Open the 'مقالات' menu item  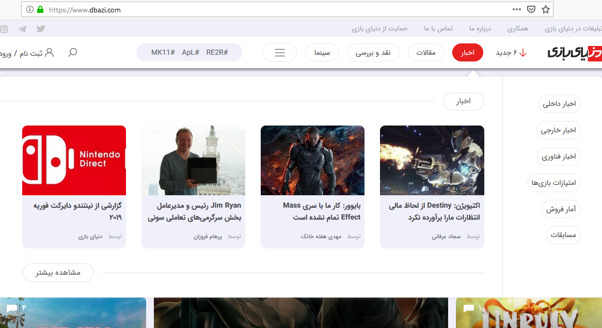[x=426, y=53]
